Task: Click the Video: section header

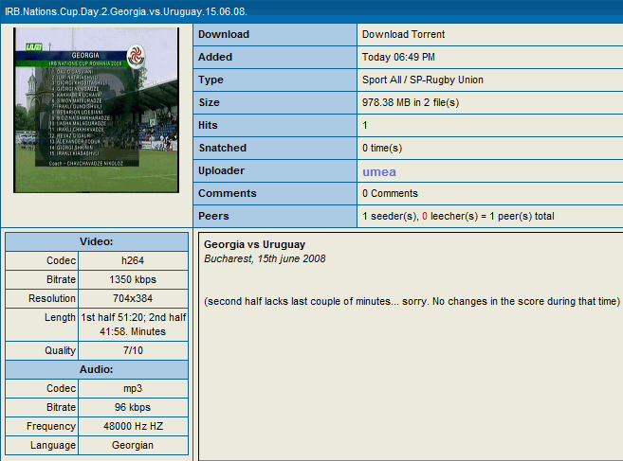Action: pyautogui.click(x=97, y=241)
